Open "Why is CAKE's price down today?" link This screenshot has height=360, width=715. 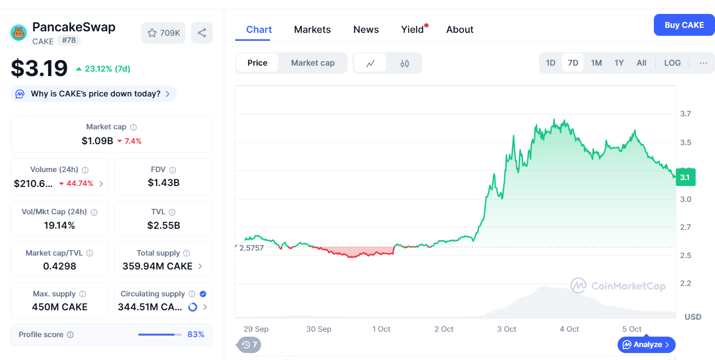tap(95, 94)
